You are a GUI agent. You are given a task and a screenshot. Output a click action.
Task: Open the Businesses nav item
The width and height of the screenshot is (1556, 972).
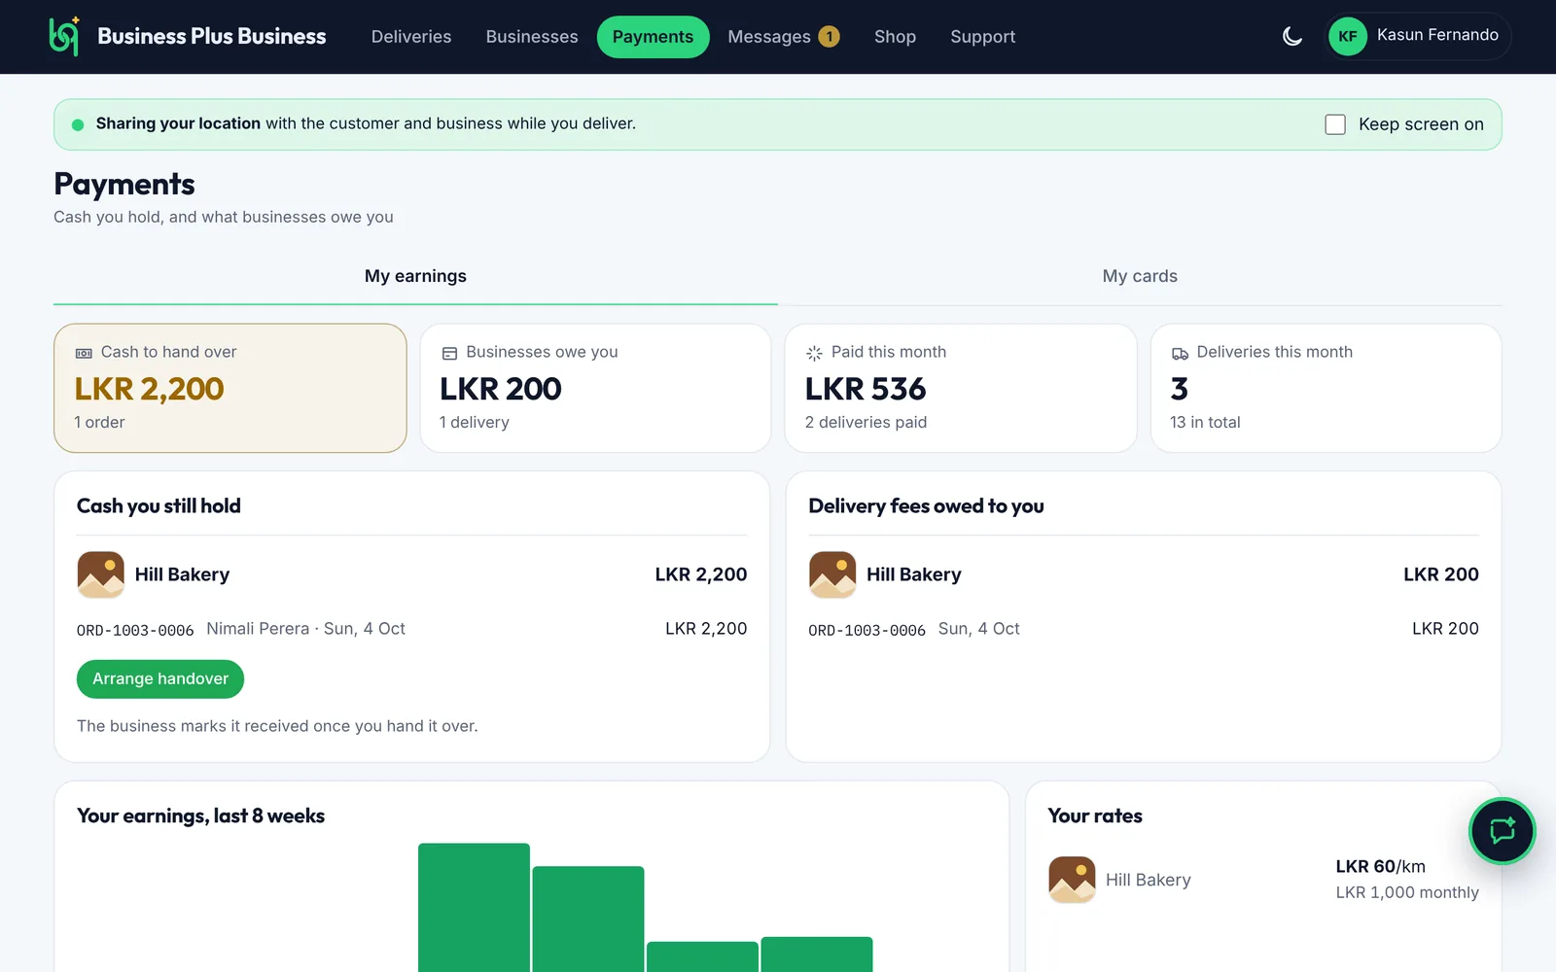[532, 37]
